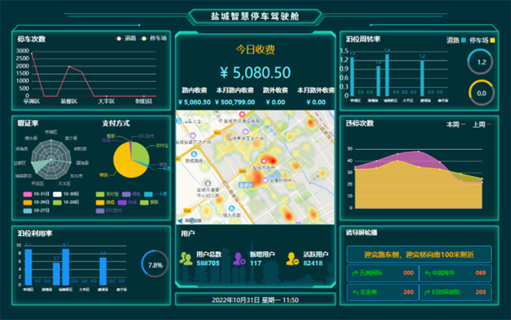
Task: Click the yellow 0.0 turnover ring gauge
Action: tap(480, 93)
